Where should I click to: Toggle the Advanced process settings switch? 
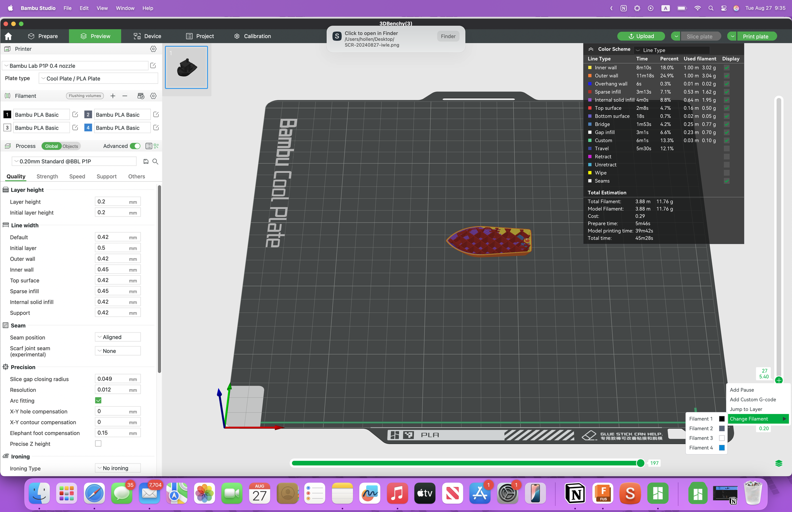pos(135,146)
